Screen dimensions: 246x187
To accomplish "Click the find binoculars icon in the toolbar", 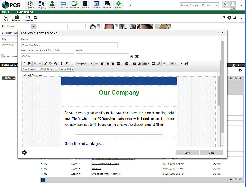I will [187, 64].
